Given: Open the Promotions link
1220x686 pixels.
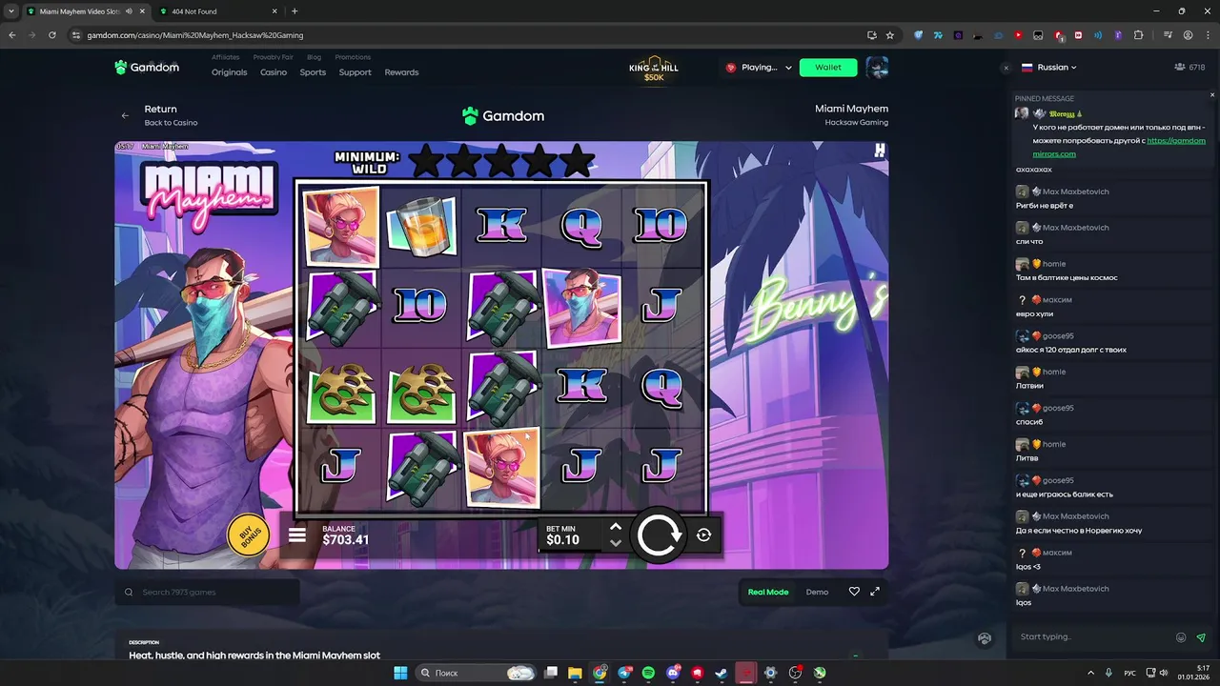Looking at the screenshot, I should click(353, 57).
